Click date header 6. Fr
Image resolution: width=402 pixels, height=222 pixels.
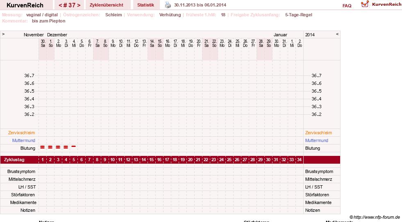[89, 43]
